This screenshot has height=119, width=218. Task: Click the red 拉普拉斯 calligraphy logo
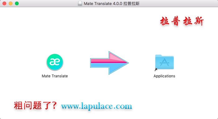click(182, 21)
